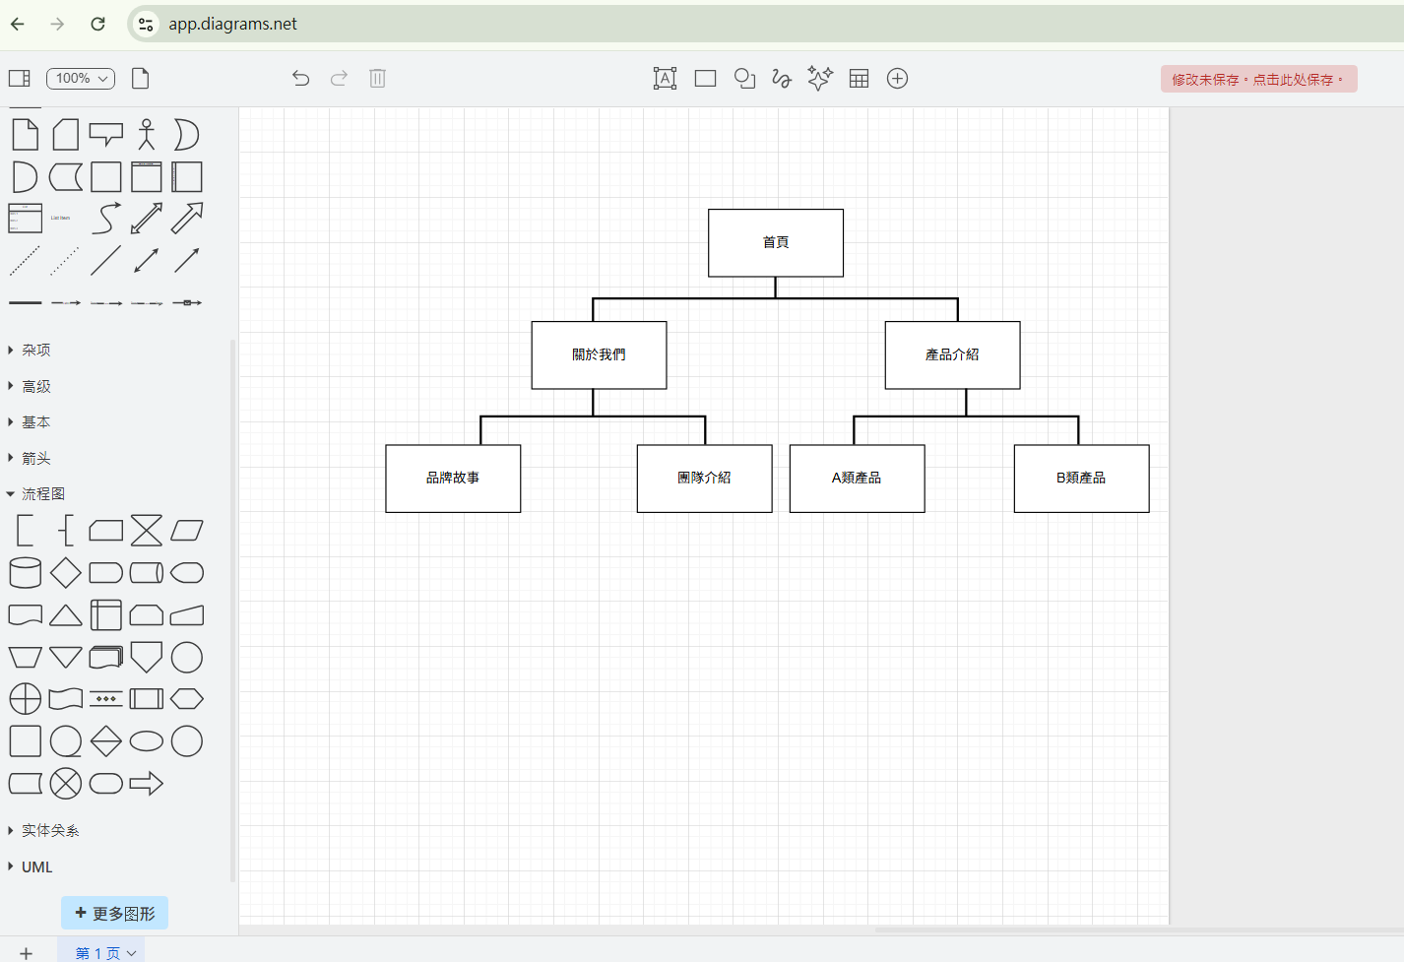Click the new page icon in toolbar

[141, 79]
